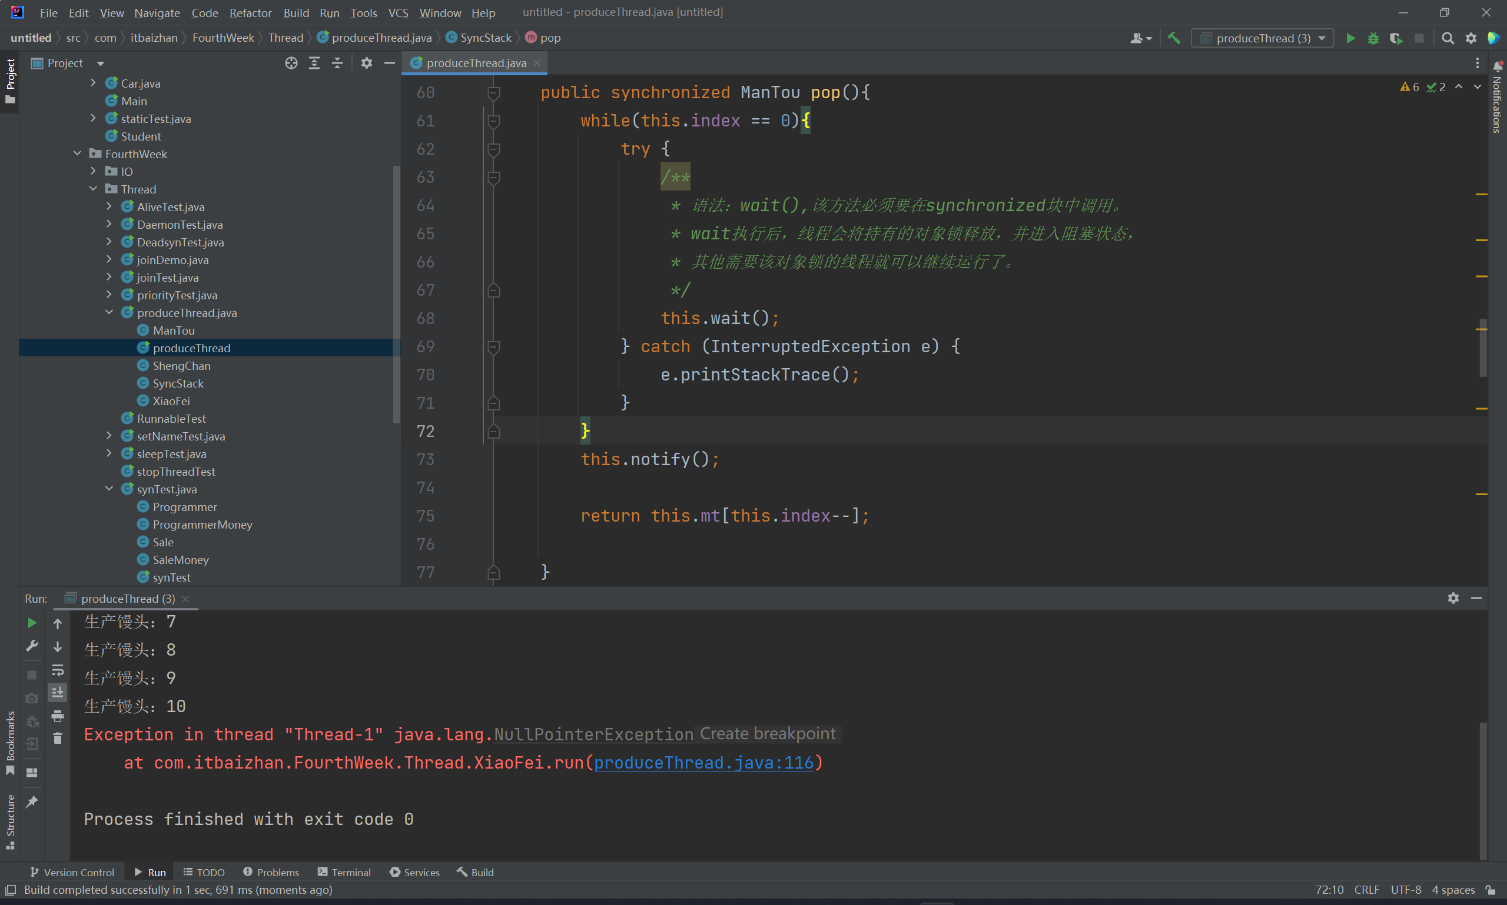Fold the while block at line 61

494,121
